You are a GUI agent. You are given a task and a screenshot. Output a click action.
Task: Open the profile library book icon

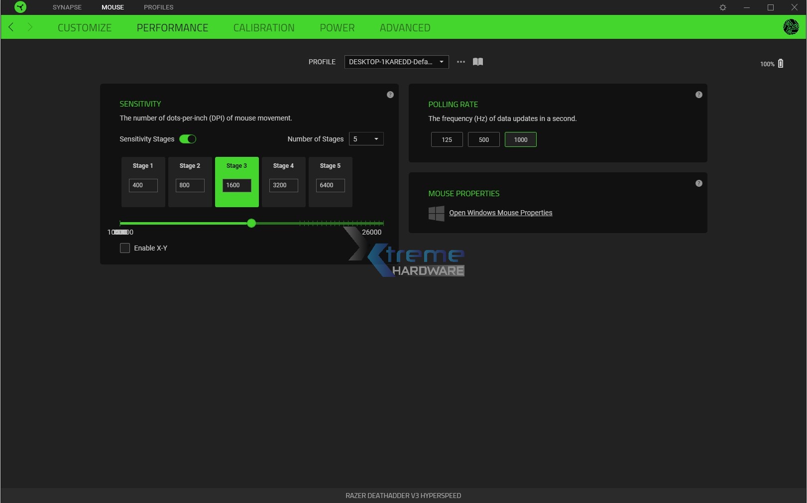(x=477, y=62)
